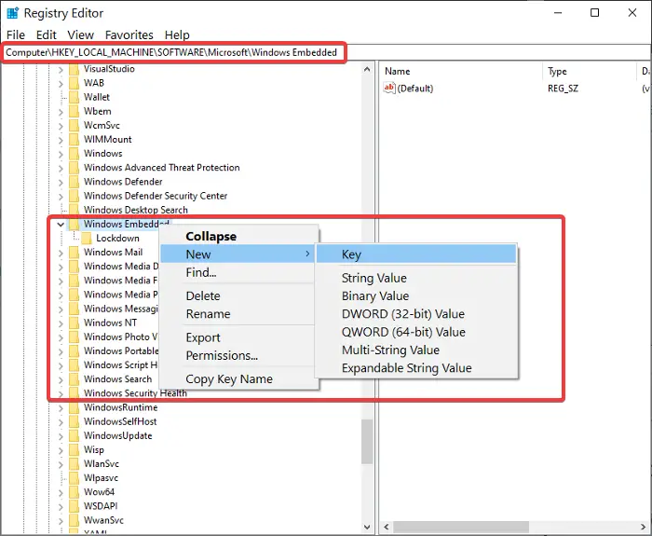Expand the Windows Mail key chevron
The image size is (652, 536).
(61, 253)
